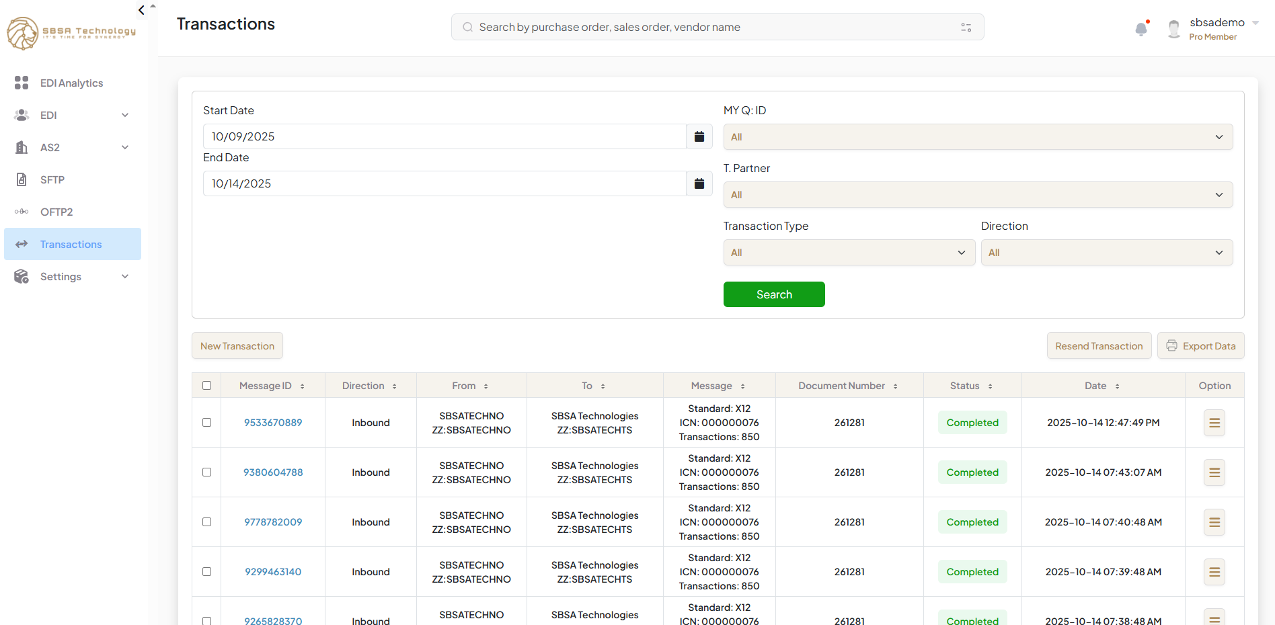Click the green Search button

pyautogui.click(x=774, y=294)
